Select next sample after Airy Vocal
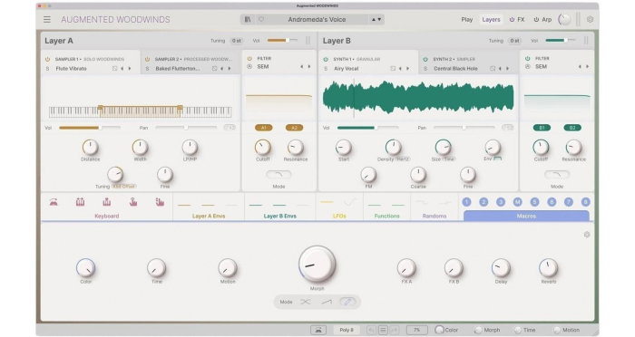Screen dimensions: 635x337 pyautogui.click(x=407, y=69)
